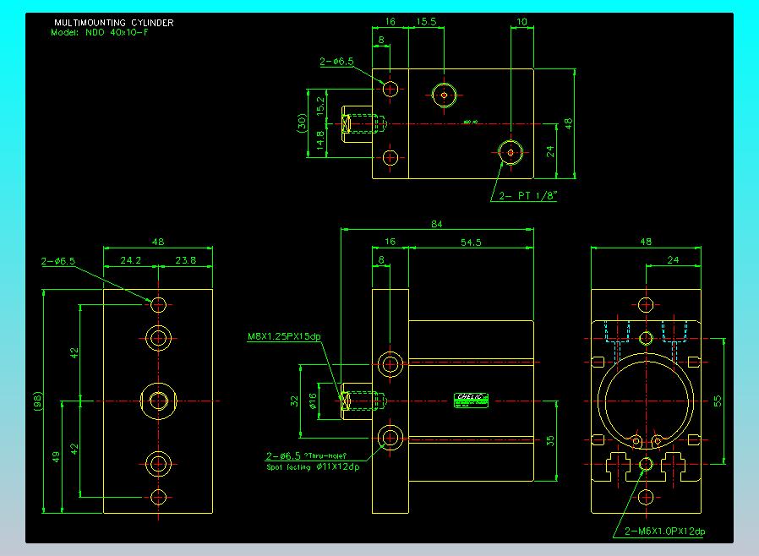Click the 35 dimension in side view
759x556 pixels.
coord(550,439)
